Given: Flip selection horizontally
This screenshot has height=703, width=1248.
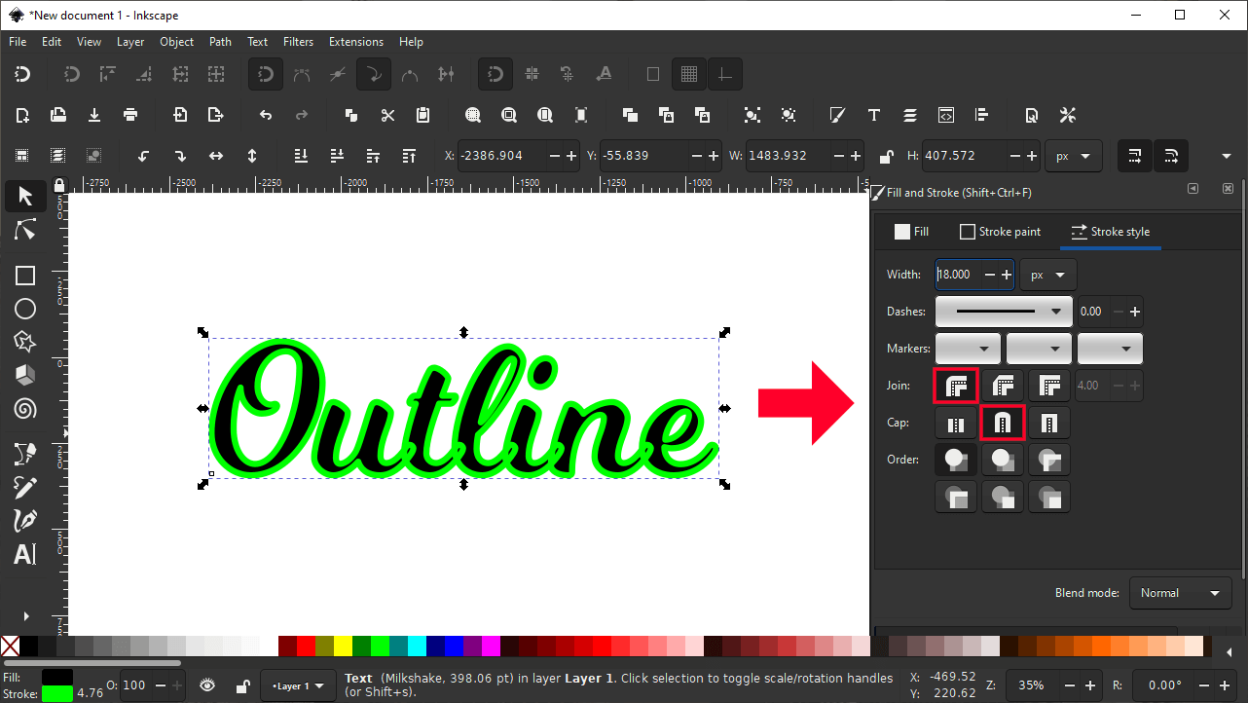Looking at the screenshot, I should click(216, 156).
